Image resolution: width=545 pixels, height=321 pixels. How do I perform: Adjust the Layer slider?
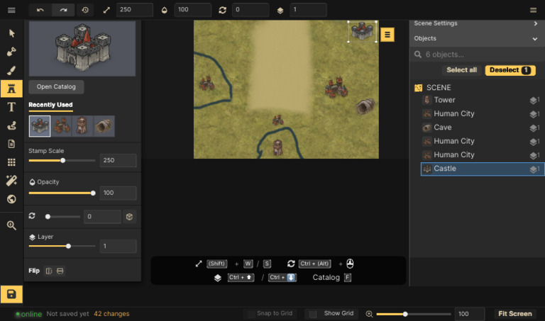[x=62, y=246]
